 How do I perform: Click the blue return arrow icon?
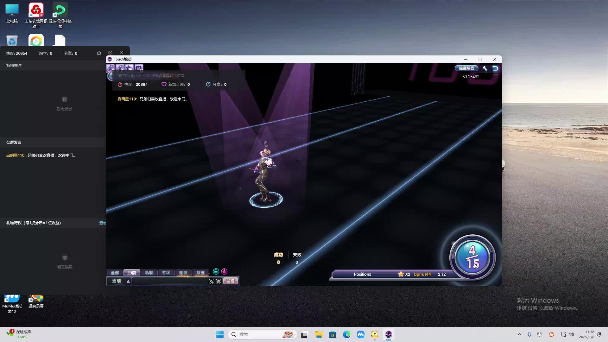point(495,68)
